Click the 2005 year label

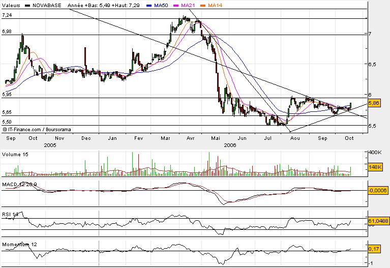tap(50, 145)
